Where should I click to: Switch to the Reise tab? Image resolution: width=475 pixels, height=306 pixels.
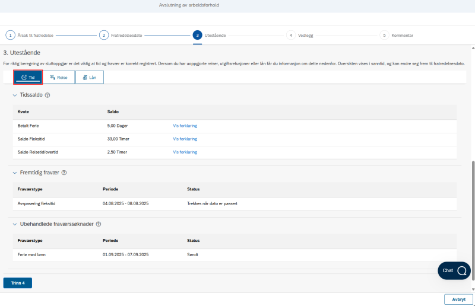pos(59,77)
